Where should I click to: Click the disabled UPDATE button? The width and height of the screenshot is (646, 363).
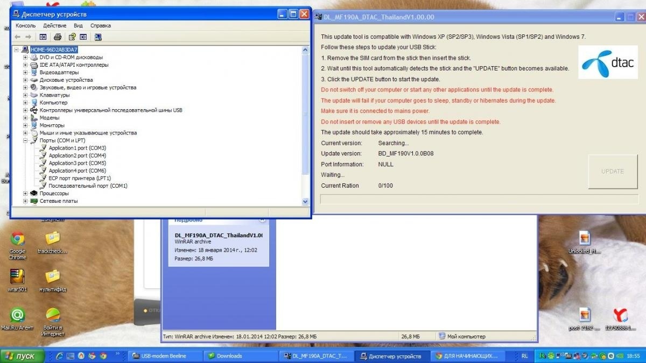(x=613, y=172)
